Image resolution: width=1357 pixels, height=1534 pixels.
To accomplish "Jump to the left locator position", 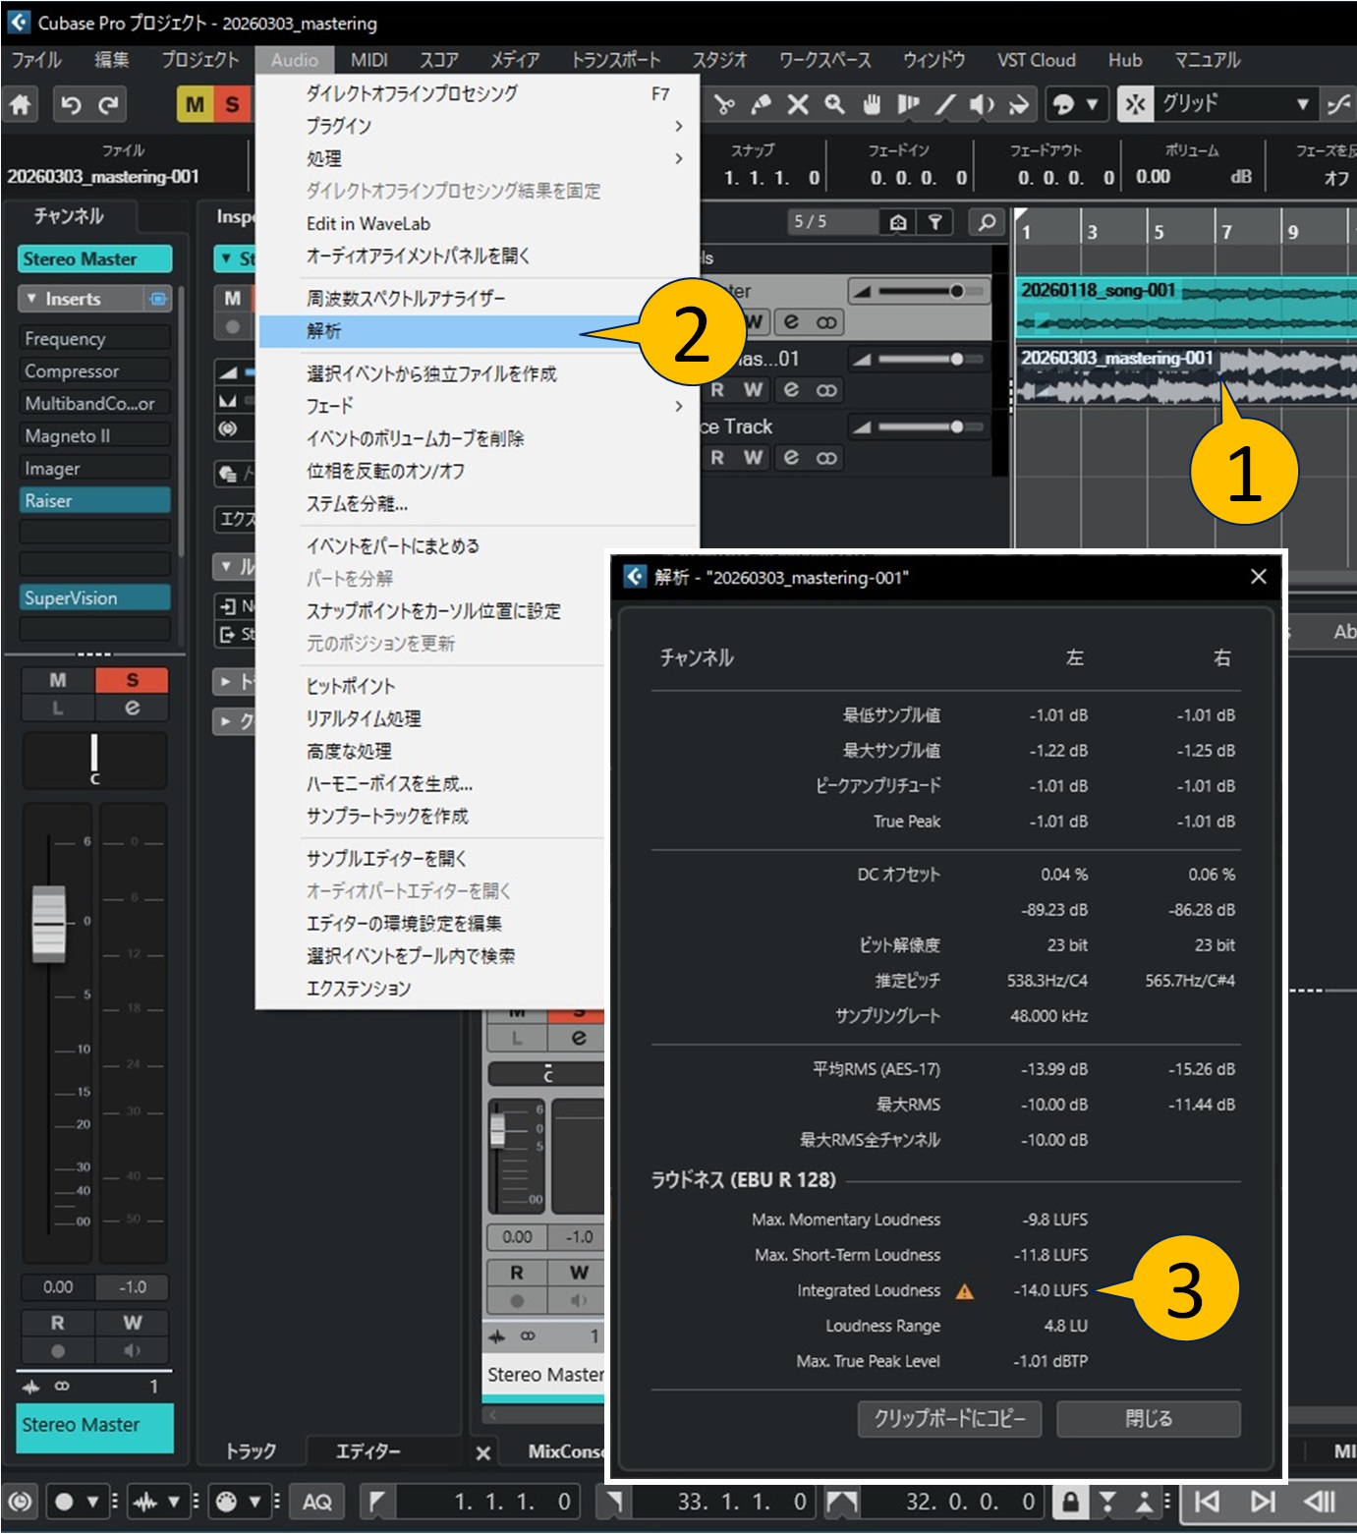I will 377,1502.
